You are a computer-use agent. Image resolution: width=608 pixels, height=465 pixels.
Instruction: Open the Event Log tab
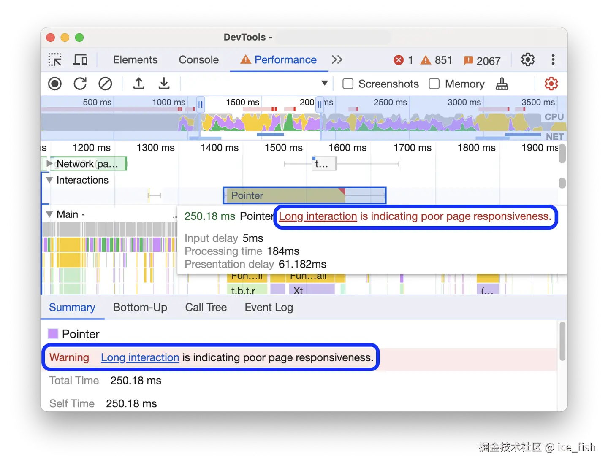pyautogui.click(x=269, y=307)
